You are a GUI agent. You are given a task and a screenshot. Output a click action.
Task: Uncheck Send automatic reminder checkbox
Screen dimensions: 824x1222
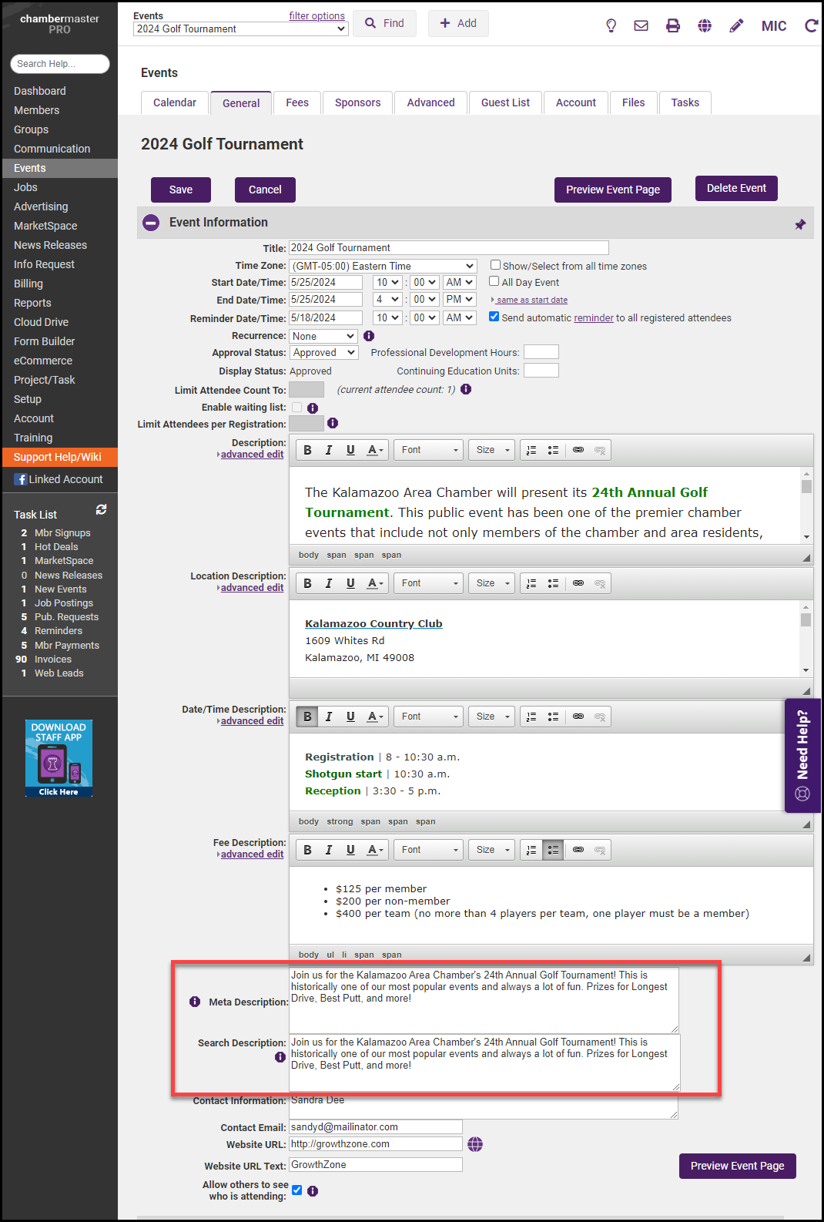tap(494, 317)
